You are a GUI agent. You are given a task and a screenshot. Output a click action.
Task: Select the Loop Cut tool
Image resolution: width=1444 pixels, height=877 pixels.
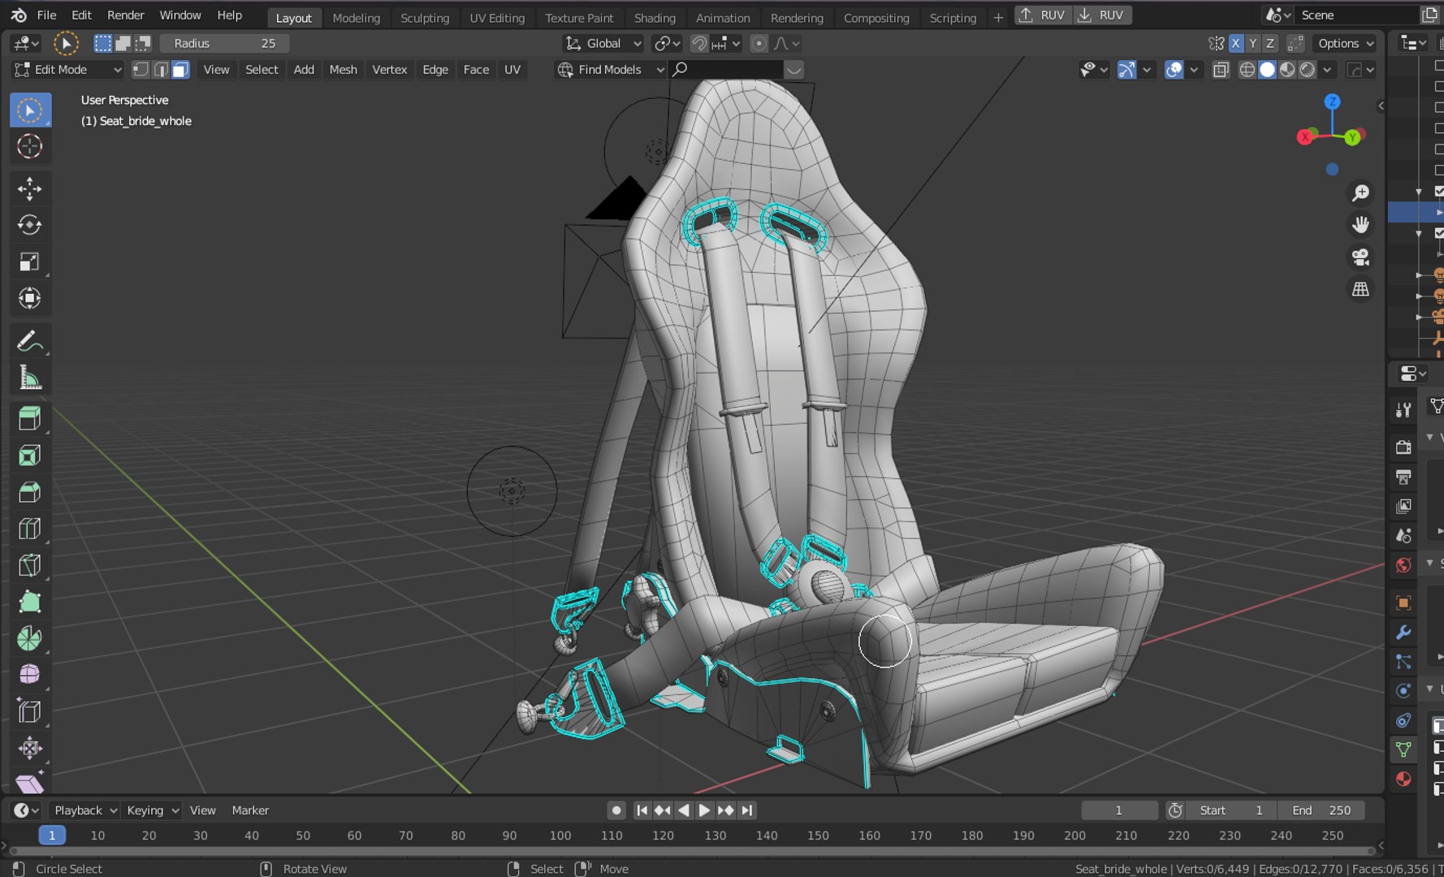tap(30, 529)
